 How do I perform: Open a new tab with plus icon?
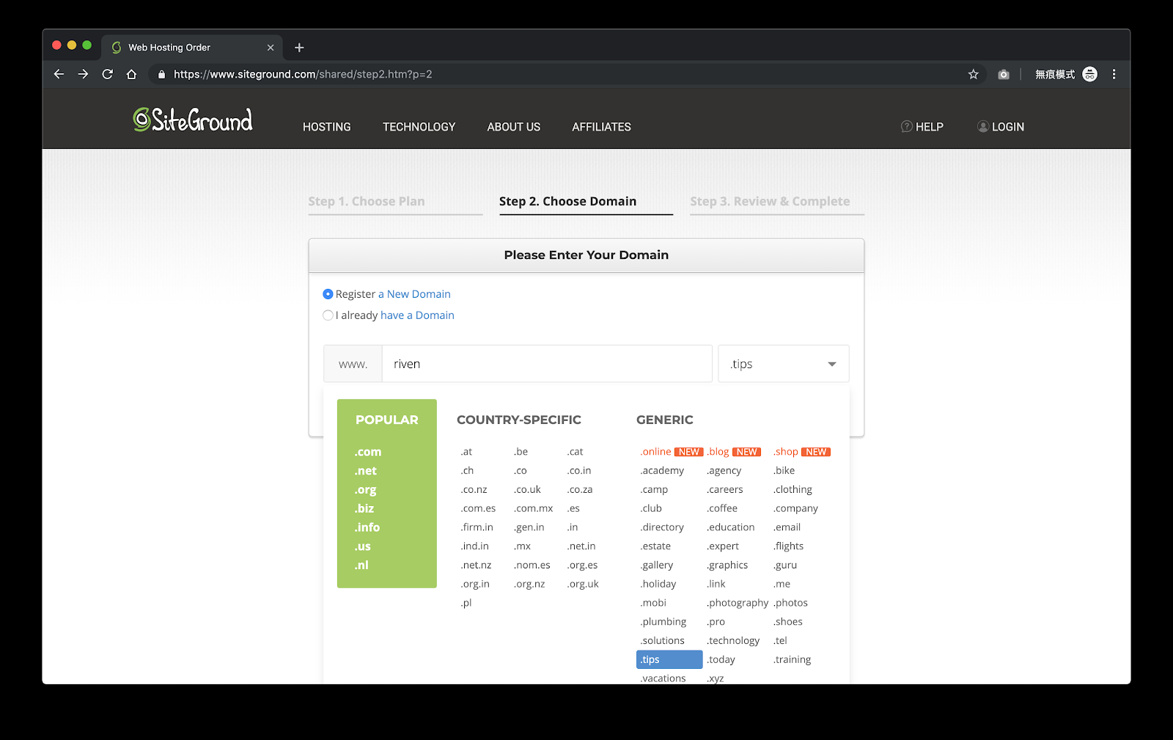(299, 48)
